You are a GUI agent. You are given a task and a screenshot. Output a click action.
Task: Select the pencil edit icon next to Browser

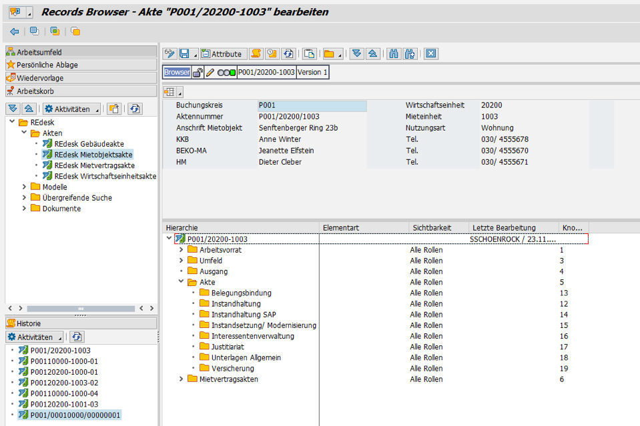pos(210,73)
